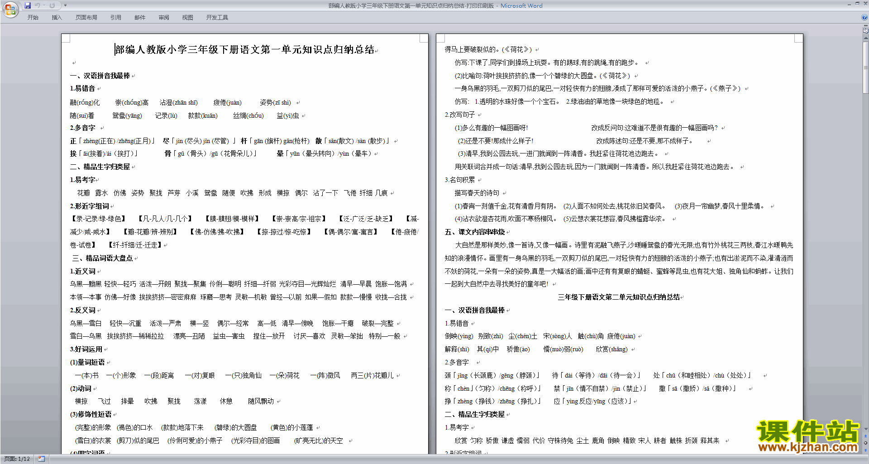Click the text 倒映(yìng) on second page
The image size is (869, 464).
(459, 336)
